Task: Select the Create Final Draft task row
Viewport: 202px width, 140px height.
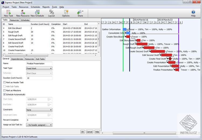Action: tap(50, 47)
